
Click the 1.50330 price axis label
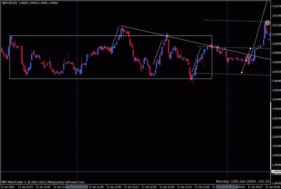(x=276, y=119)
